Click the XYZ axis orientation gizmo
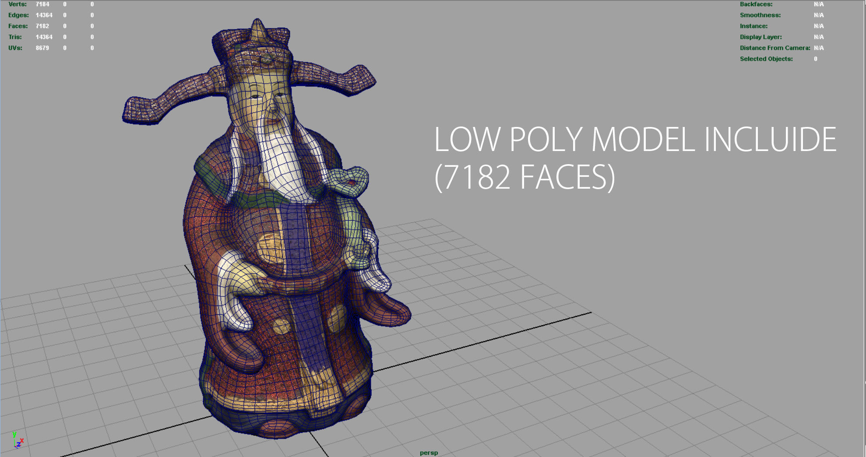This screenshot has height=457, width=866. pyautogui.click(x=18, y=440)
